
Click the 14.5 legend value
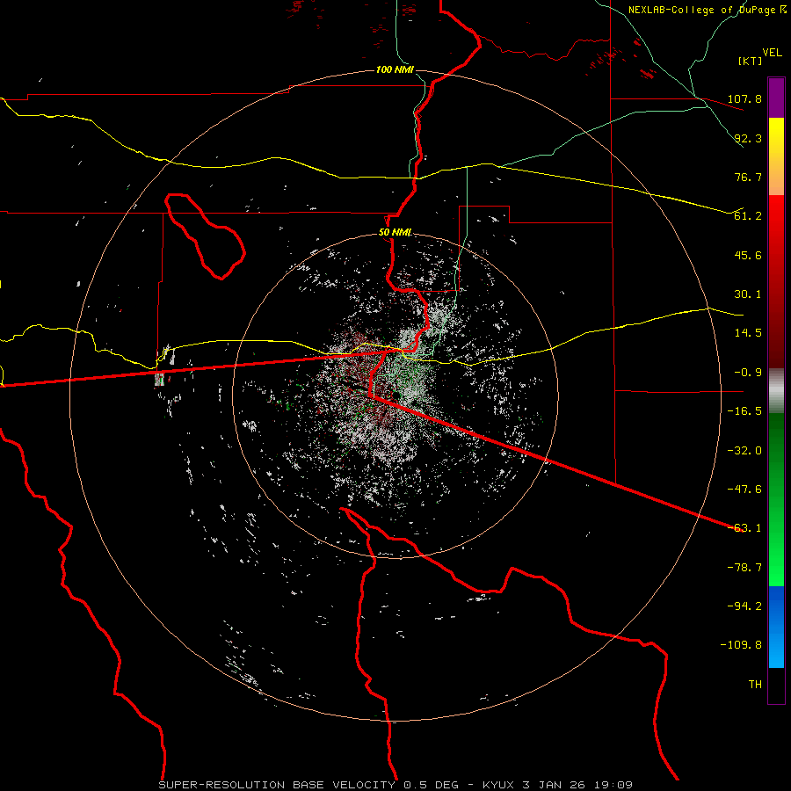(748, 333)
